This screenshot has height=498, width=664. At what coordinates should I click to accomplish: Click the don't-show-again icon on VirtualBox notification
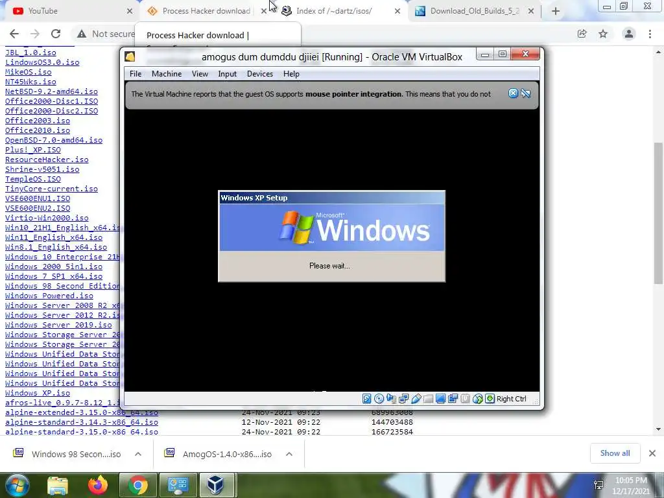(x=525, y=93)
